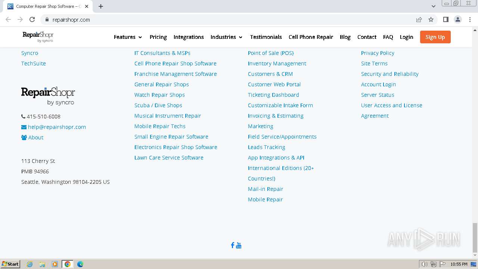478x269 pixels.
Task: Toggle the browser side panel icon
Action: [x=446, y=19]
